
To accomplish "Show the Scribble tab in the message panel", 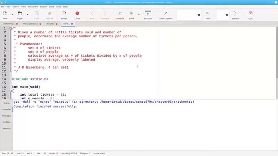I will pos(7,122).
